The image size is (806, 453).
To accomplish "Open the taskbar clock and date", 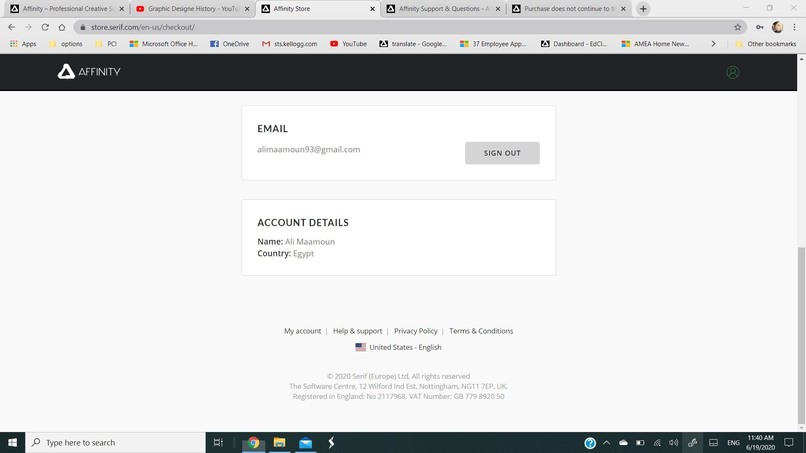I will pos(760,443).
